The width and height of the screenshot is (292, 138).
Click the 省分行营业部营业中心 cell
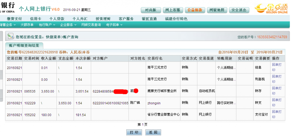click(163, 114)
